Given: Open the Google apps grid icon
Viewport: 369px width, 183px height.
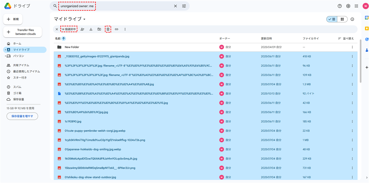Looking at the screenshot, I should [x=356, y=6].
